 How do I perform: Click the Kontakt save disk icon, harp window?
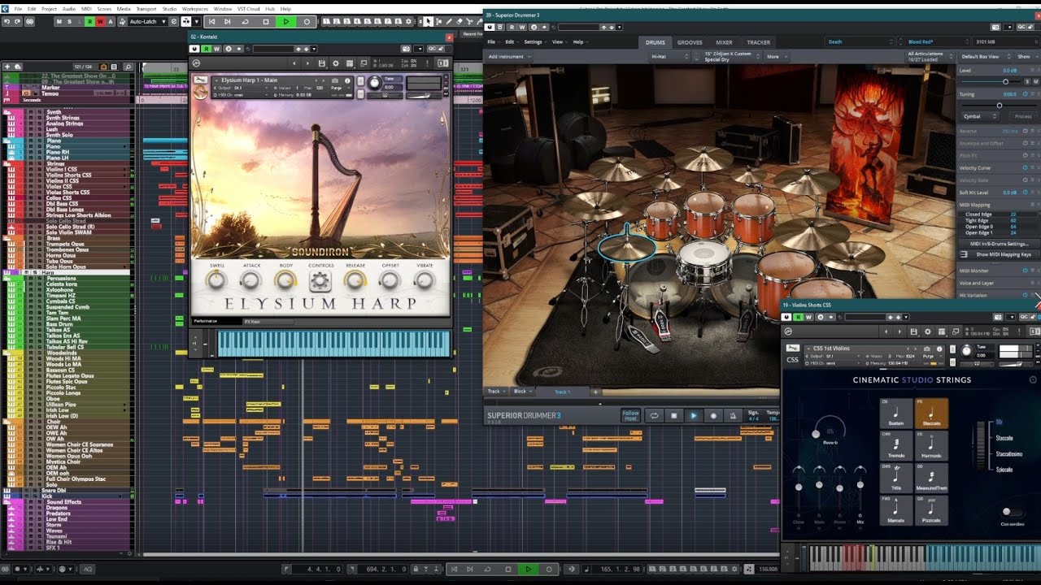click(x=322, y=63)
